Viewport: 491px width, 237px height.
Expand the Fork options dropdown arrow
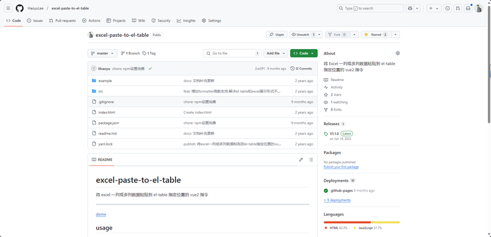point(355,34)
